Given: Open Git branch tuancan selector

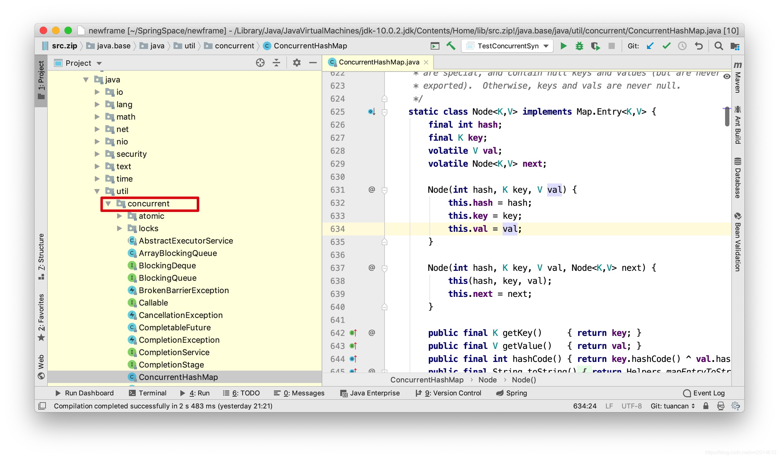Looking at the screenshot, I should coord(673,406).
